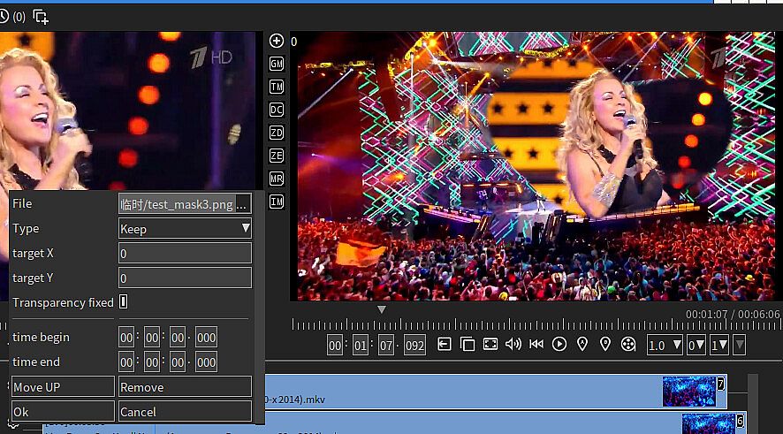783x434 pixels.
Task: Click the IM icon button
Action: coord(277,202)
